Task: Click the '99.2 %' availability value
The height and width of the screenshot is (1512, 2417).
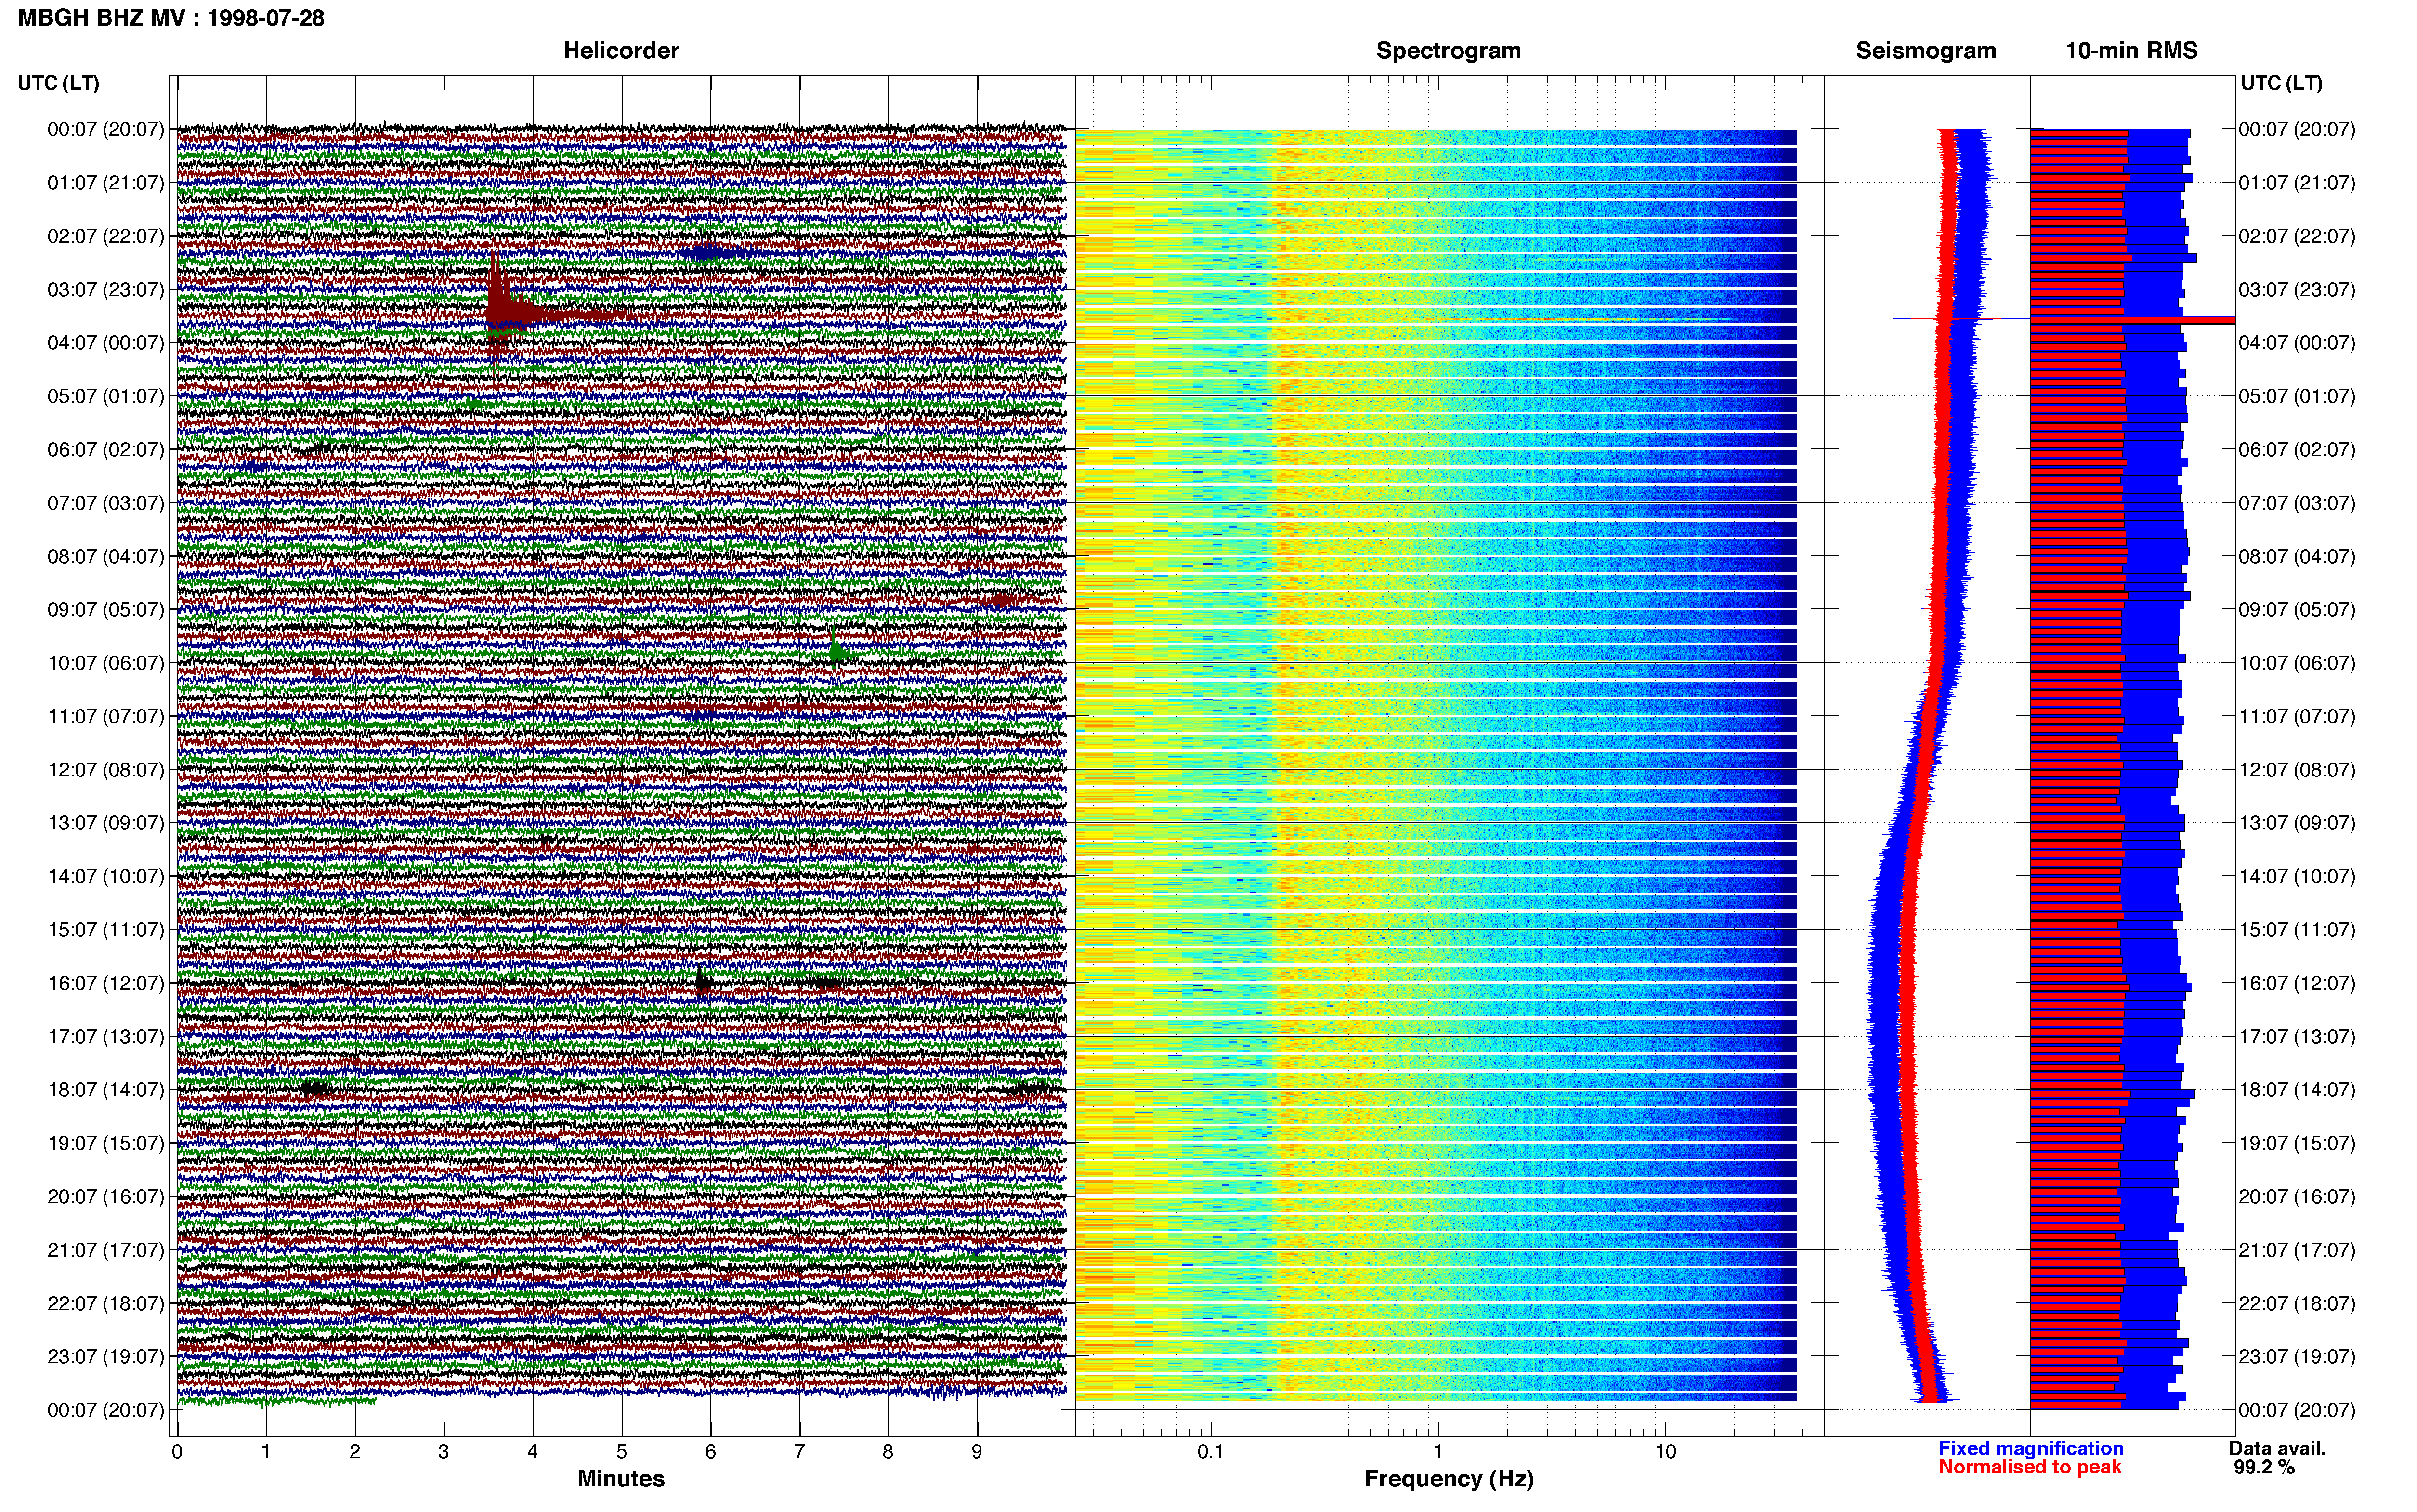Action: coord(2264,1468)
